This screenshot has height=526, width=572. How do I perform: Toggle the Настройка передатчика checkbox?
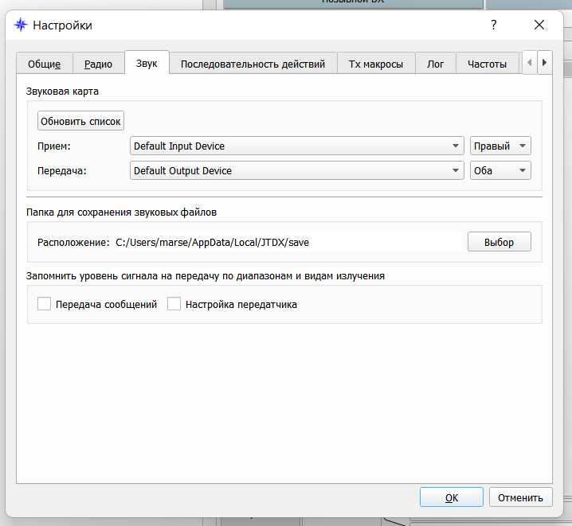click(174, 304)
